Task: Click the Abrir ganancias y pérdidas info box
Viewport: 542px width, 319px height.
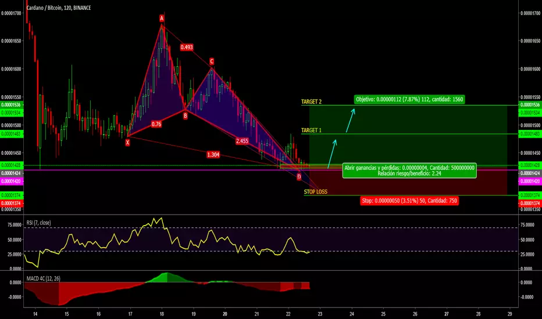Action: pos(409,171)
